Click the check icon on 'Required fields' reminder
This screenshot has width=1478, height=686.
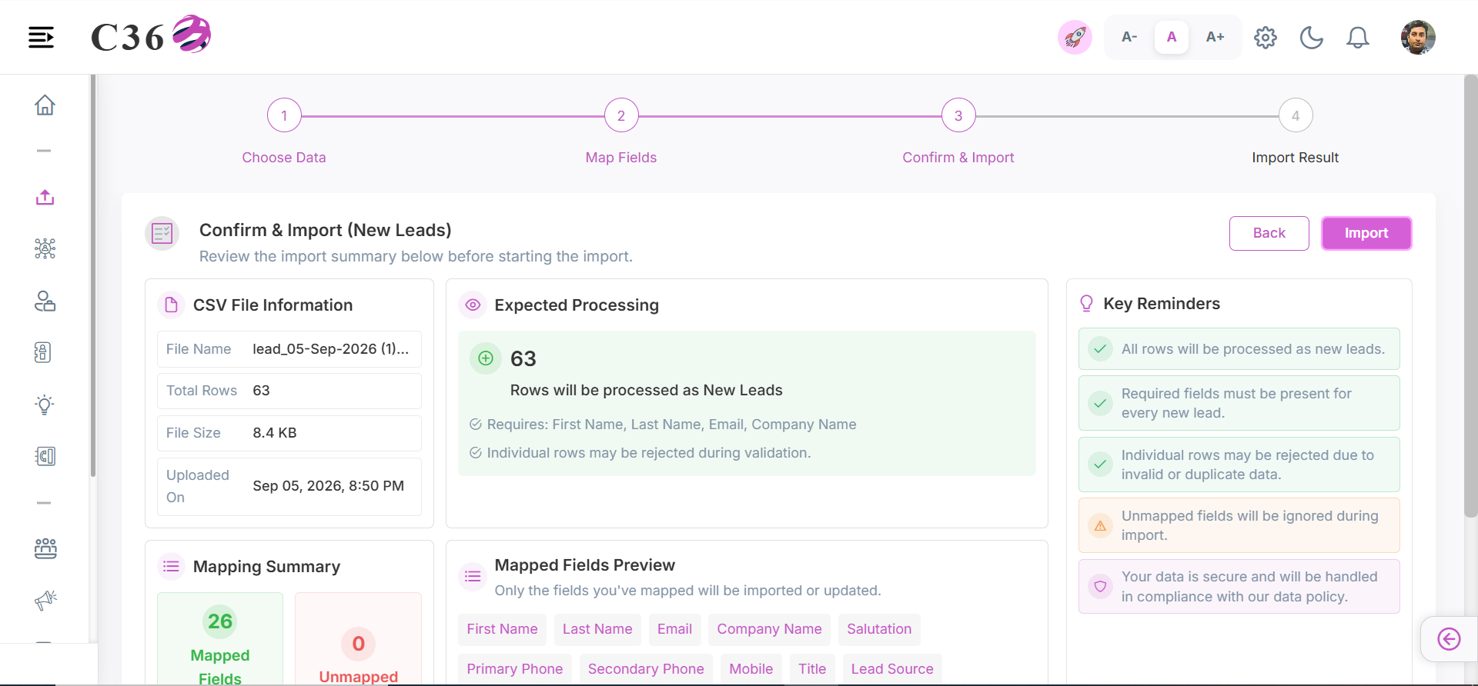pos(1100,403)
